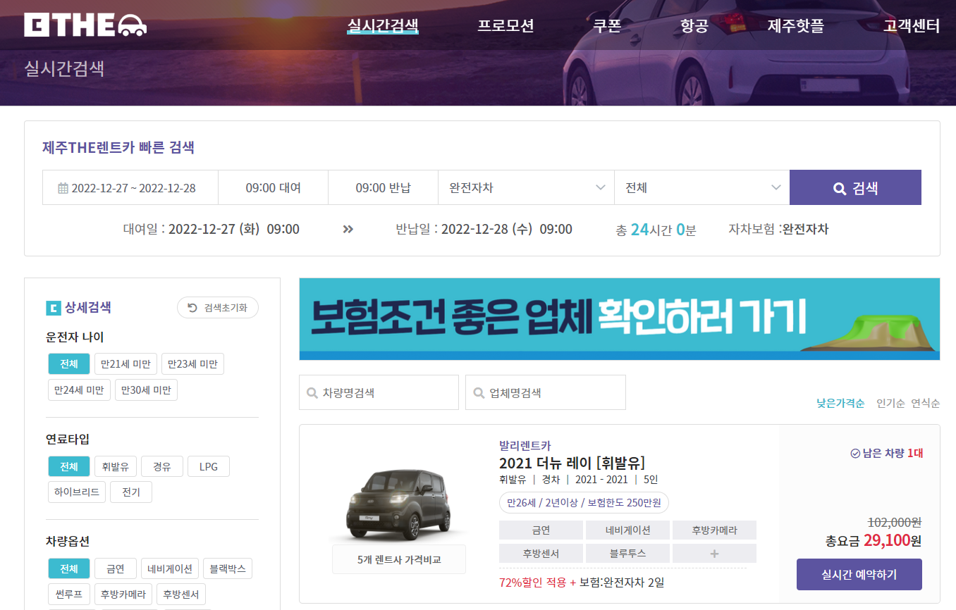Click the purple 검색 search button

click(855, 187)
